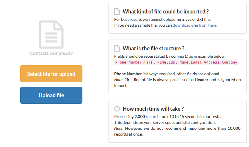Click the blank page icon beside import heading
The height and width of the screenshot is (147, 249).
(117, 12)
